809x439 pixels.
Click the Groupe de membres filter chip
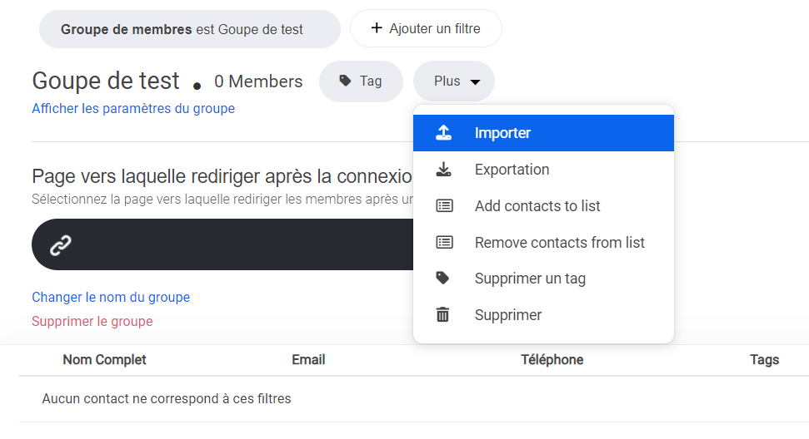(x=189, y=30)
